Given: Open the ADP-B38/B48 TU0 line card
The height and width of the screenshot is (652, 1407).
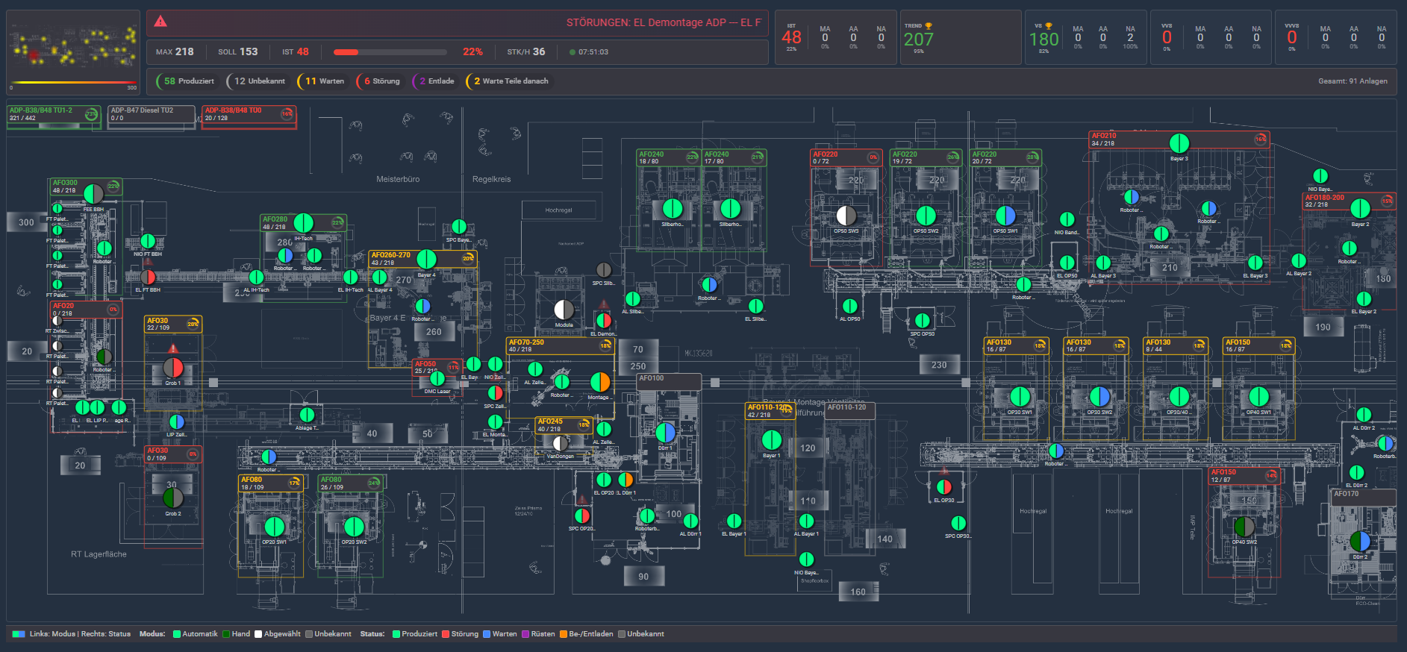Looking at the screenshot, I should [249, 117].
